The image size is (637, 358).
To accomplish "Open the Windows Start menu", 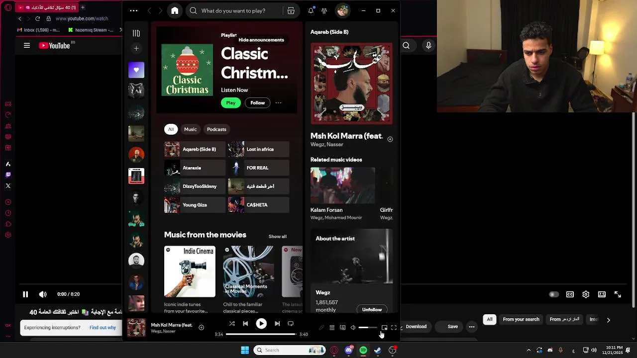I will coord(245,350).
